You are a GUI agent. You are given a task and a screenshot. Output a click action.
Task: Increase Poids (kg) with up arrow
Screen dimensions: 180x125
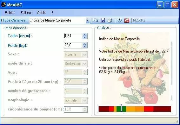click(x=85, y=44)
